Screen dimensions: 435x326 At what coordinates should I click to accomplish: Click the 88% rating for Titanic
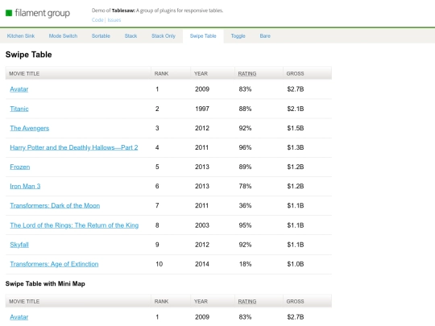245,109
